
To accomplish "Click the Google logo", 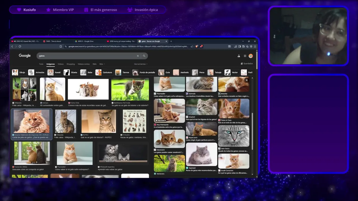I will pyautogui.click(x=25, y=56).
